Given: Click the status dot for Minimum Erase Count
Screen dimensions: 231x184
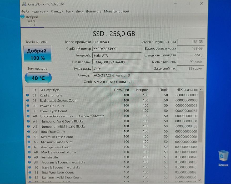Looking at the screenshot, I should click(29, 142).
